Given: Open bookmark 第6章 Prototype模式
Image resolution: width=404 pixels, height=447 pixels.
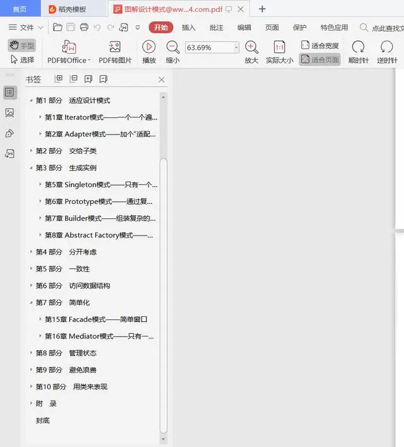Looking at the screenshot, I should tap(98, 201).
